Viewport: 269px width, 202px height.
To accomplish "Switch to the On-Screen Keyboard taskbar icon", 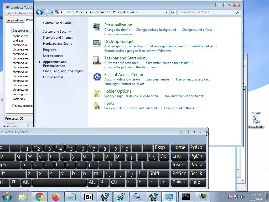I will click(x=137, y=197).
